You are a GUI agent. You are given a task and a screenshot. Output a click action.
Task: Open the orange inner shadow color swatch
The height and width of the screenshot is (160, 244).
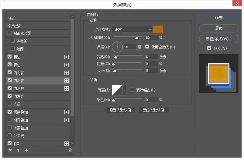[x=158, y=29]
